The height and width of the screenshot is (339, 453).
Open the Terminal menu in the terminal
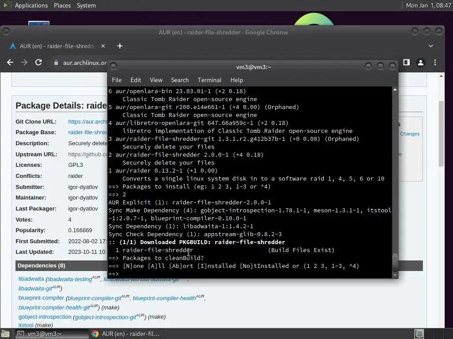point(209,80)
